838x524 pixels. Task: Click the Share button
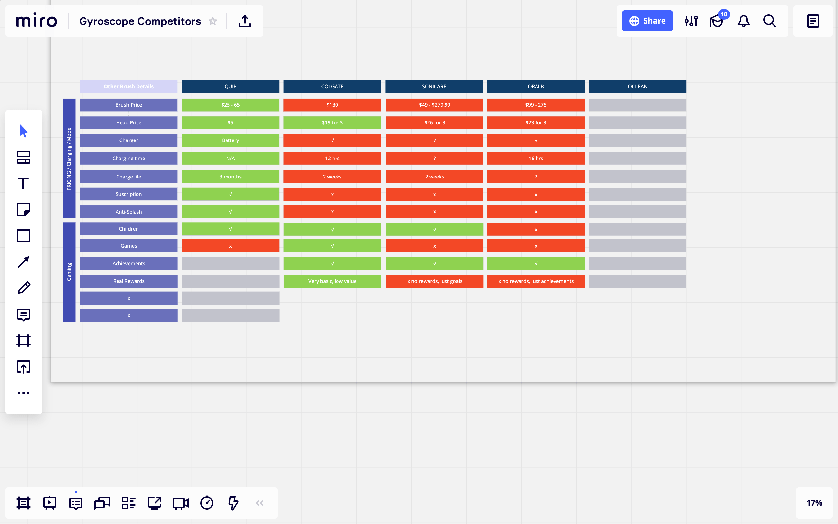(x=647, y=21)
